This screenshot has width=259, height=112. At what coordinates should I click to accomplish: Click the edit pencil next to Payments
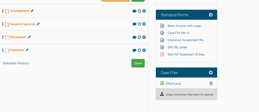(x=27, y=50)
